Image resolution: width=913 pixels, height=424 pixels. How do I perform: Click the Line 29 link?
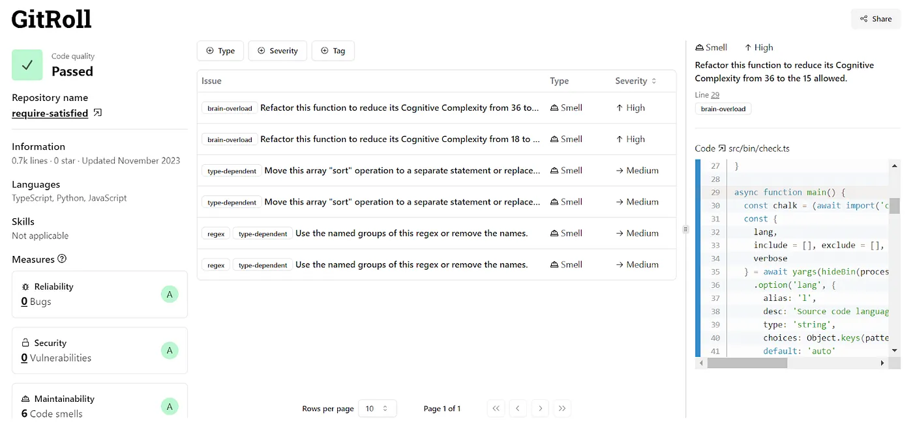click(x=715, y=95)
